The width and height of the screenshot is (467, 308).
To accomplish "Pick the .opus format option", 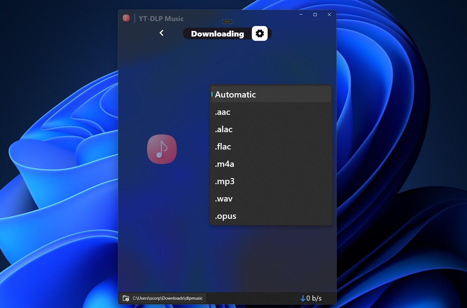I will (271, 216).
